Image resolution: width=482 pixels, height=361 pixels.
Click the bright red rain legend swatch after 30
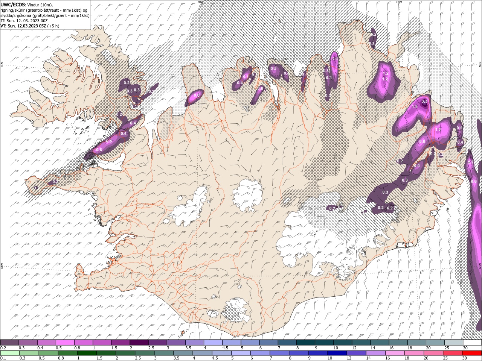[x=472, y=353]
